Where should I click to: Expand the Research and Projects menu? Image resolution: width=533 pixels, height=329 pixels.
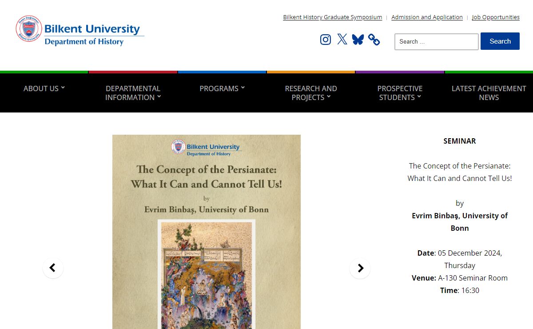coord(311,93)
